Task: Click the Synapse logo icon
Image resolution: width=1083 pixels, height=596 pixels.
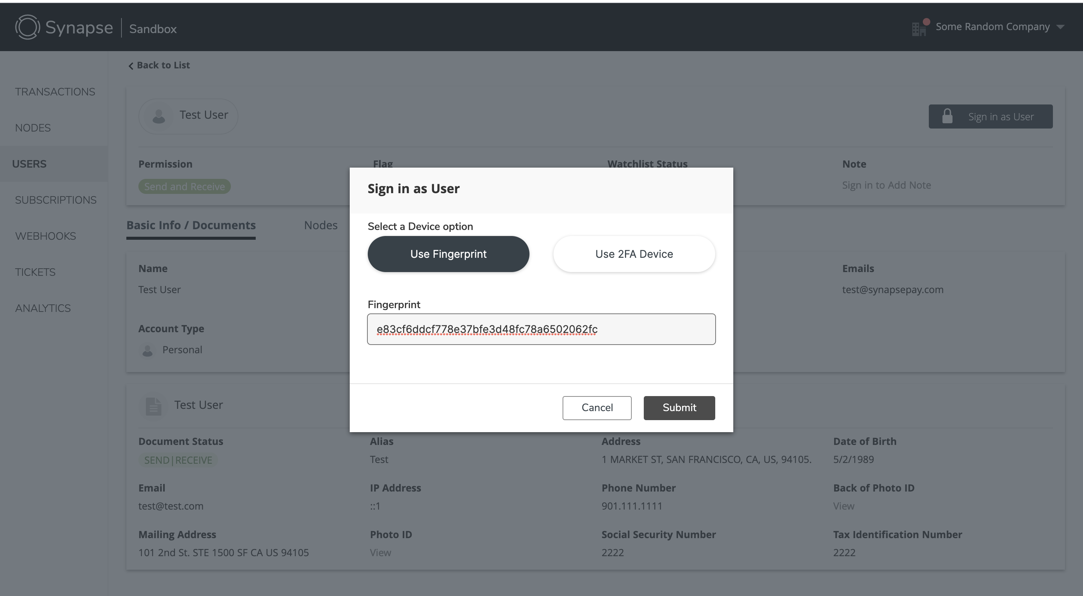Action: click(28, 27)
